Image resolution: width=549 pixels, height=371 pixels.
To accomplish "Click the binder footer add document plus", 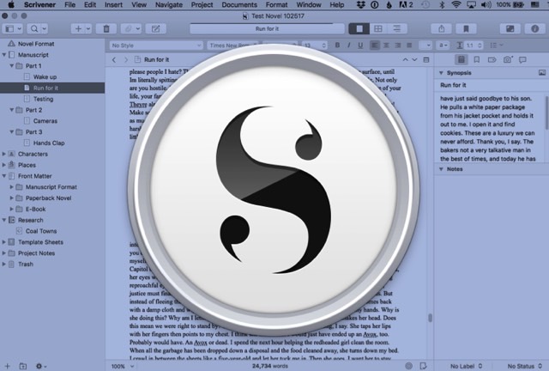I will click(7, 366).
